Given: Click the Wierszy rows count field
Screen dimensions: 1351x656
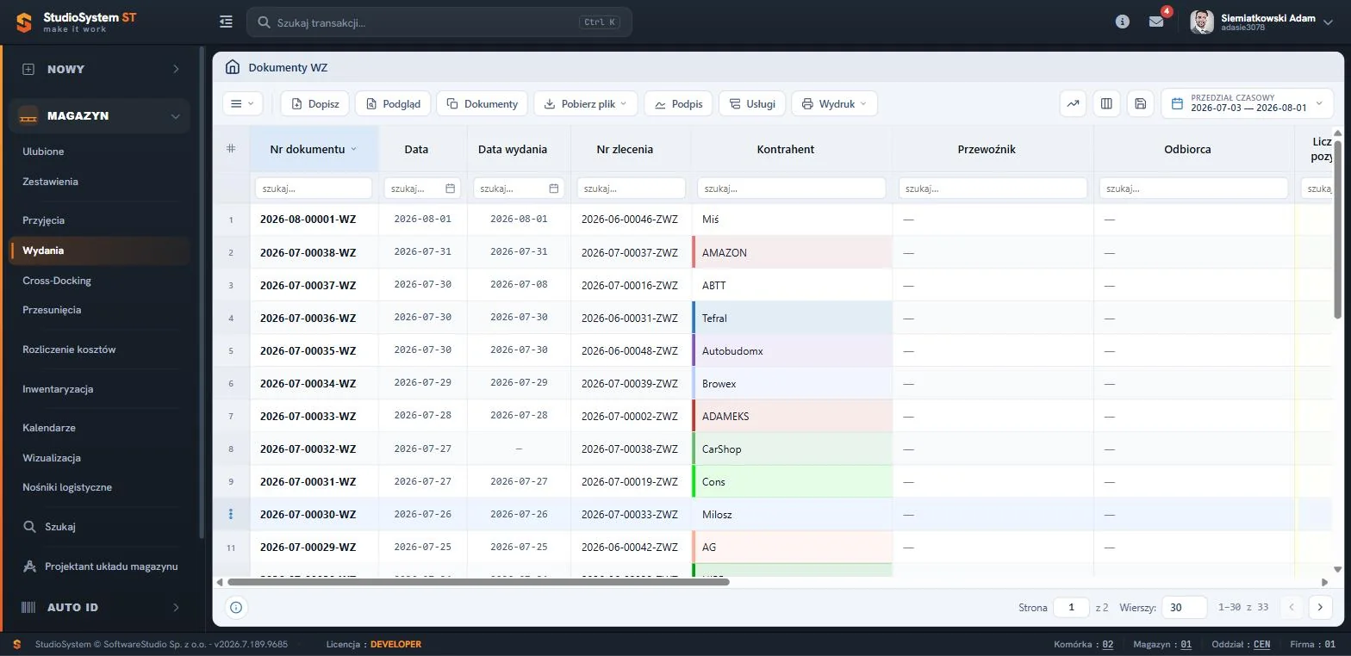Looking at the screenshot, I should 1184,607.
